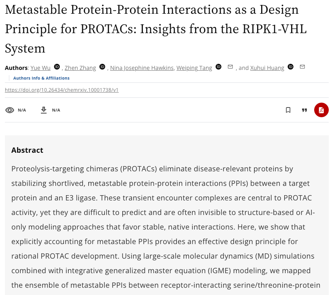Click the ORCID icon beside Zhen Zhang

coord(102,67)
